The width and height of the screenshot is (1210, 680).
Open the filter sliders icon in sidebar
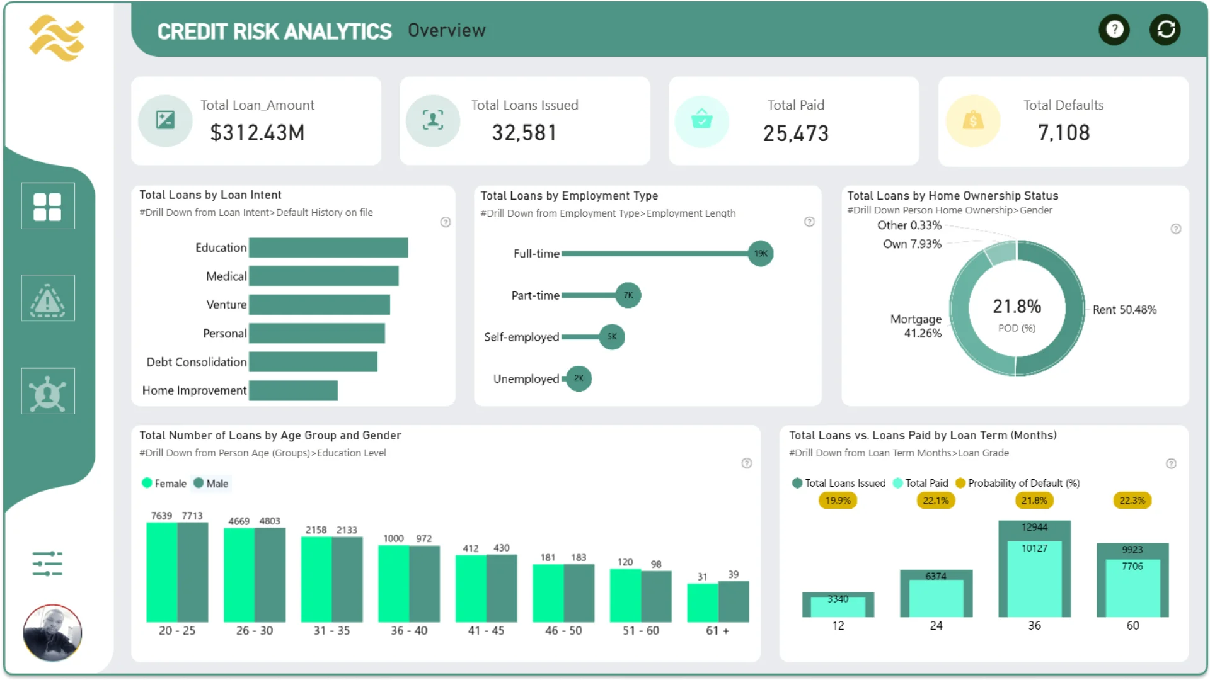[x=47, y=564]
